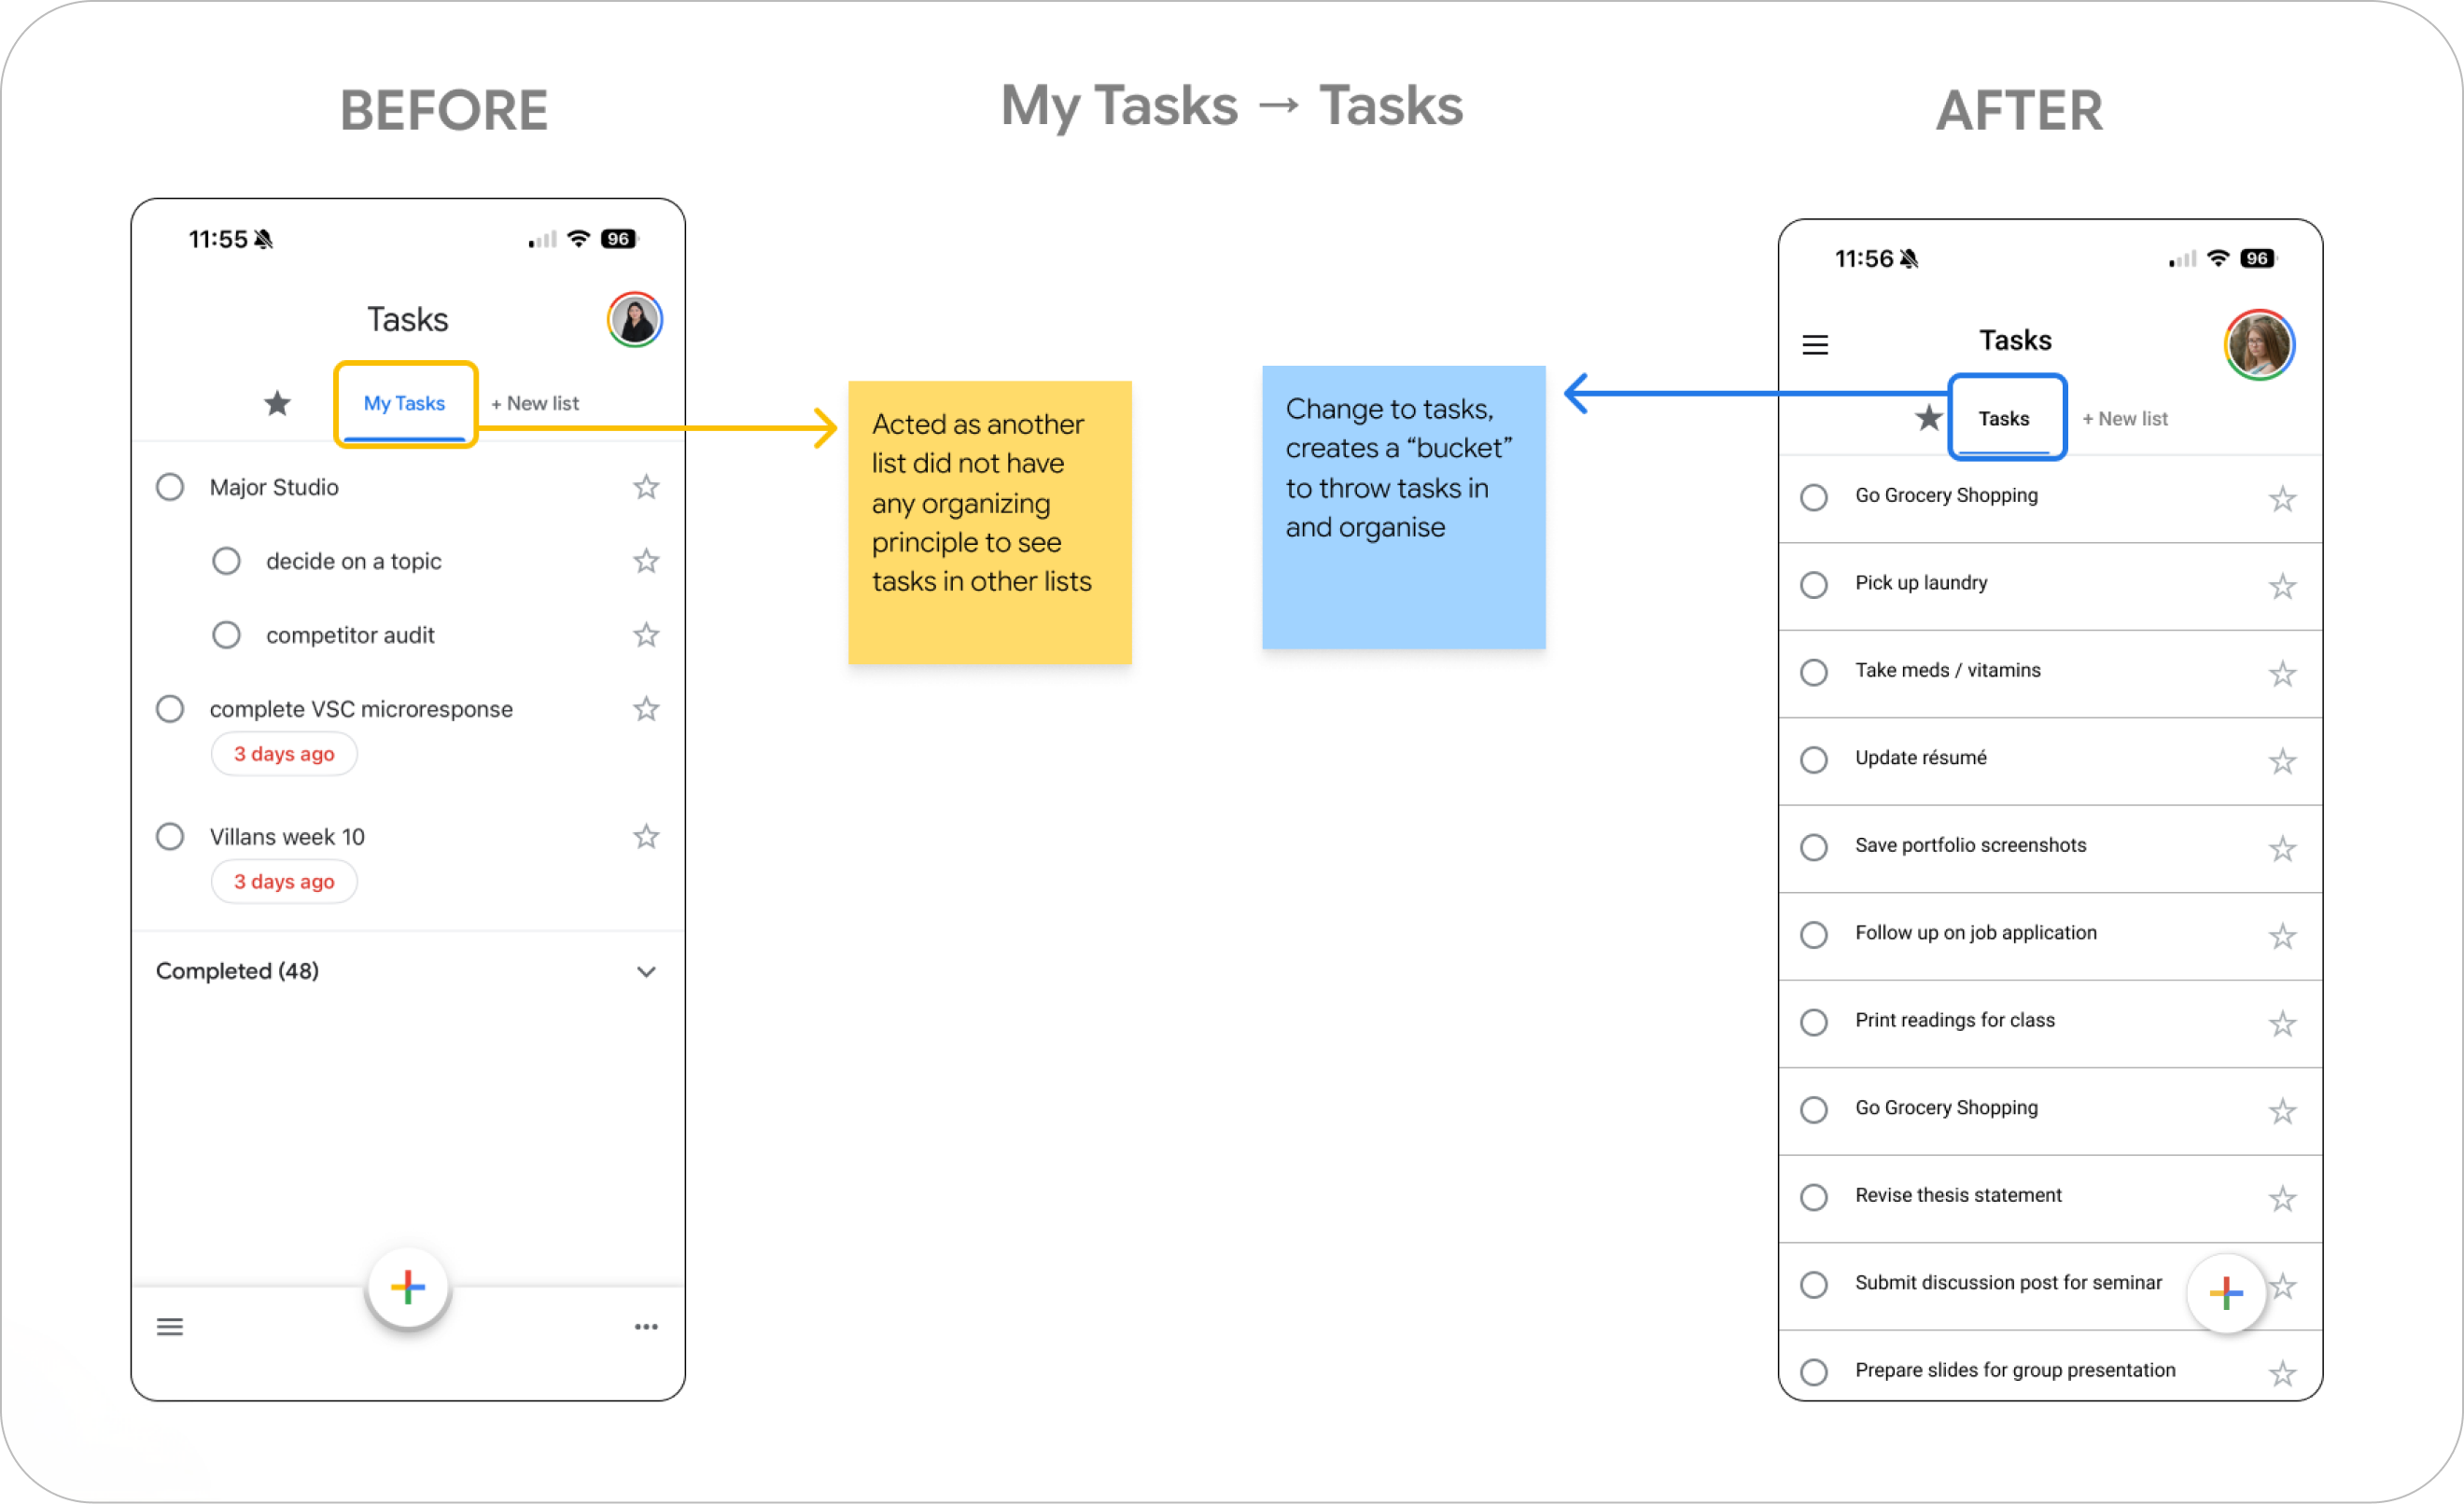Image resolution: width=2464 pixels, height=1504 pixels.
Task: Open the Submit discussion post for seminar task
Action: point(2008,1283)
